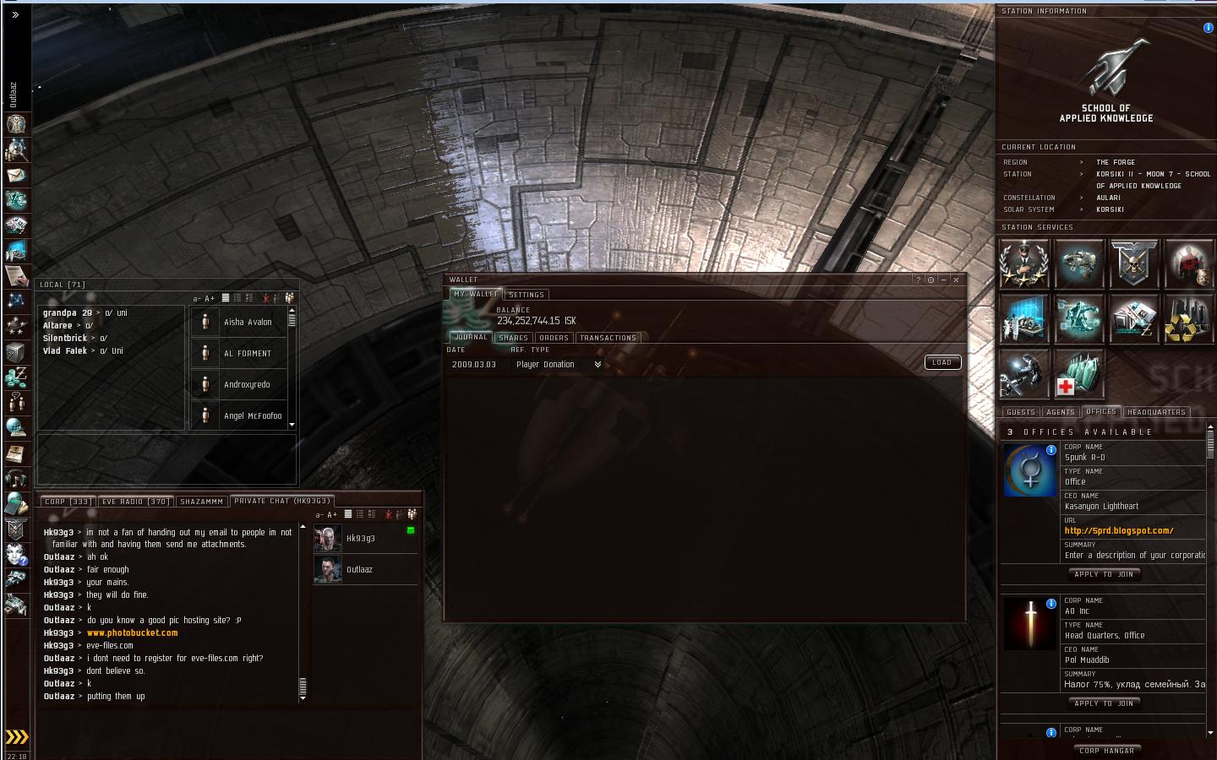The image size is (1217, 760).
Task: Select Hk93g3 portrait in private chat
Action: (x=328, y=538)
